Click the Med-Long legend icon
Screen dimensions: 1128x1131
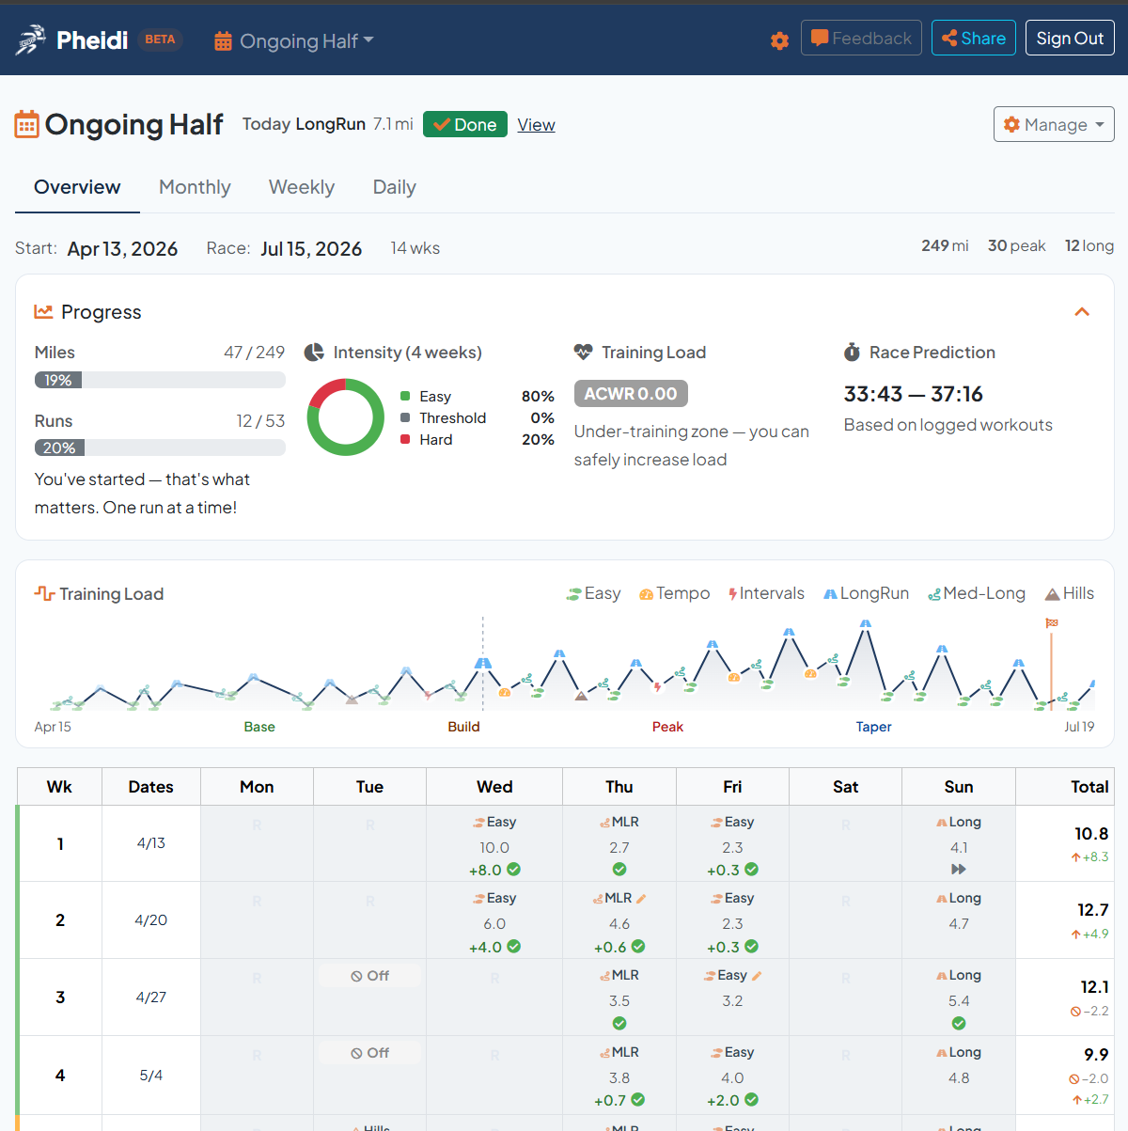(934, 594)
